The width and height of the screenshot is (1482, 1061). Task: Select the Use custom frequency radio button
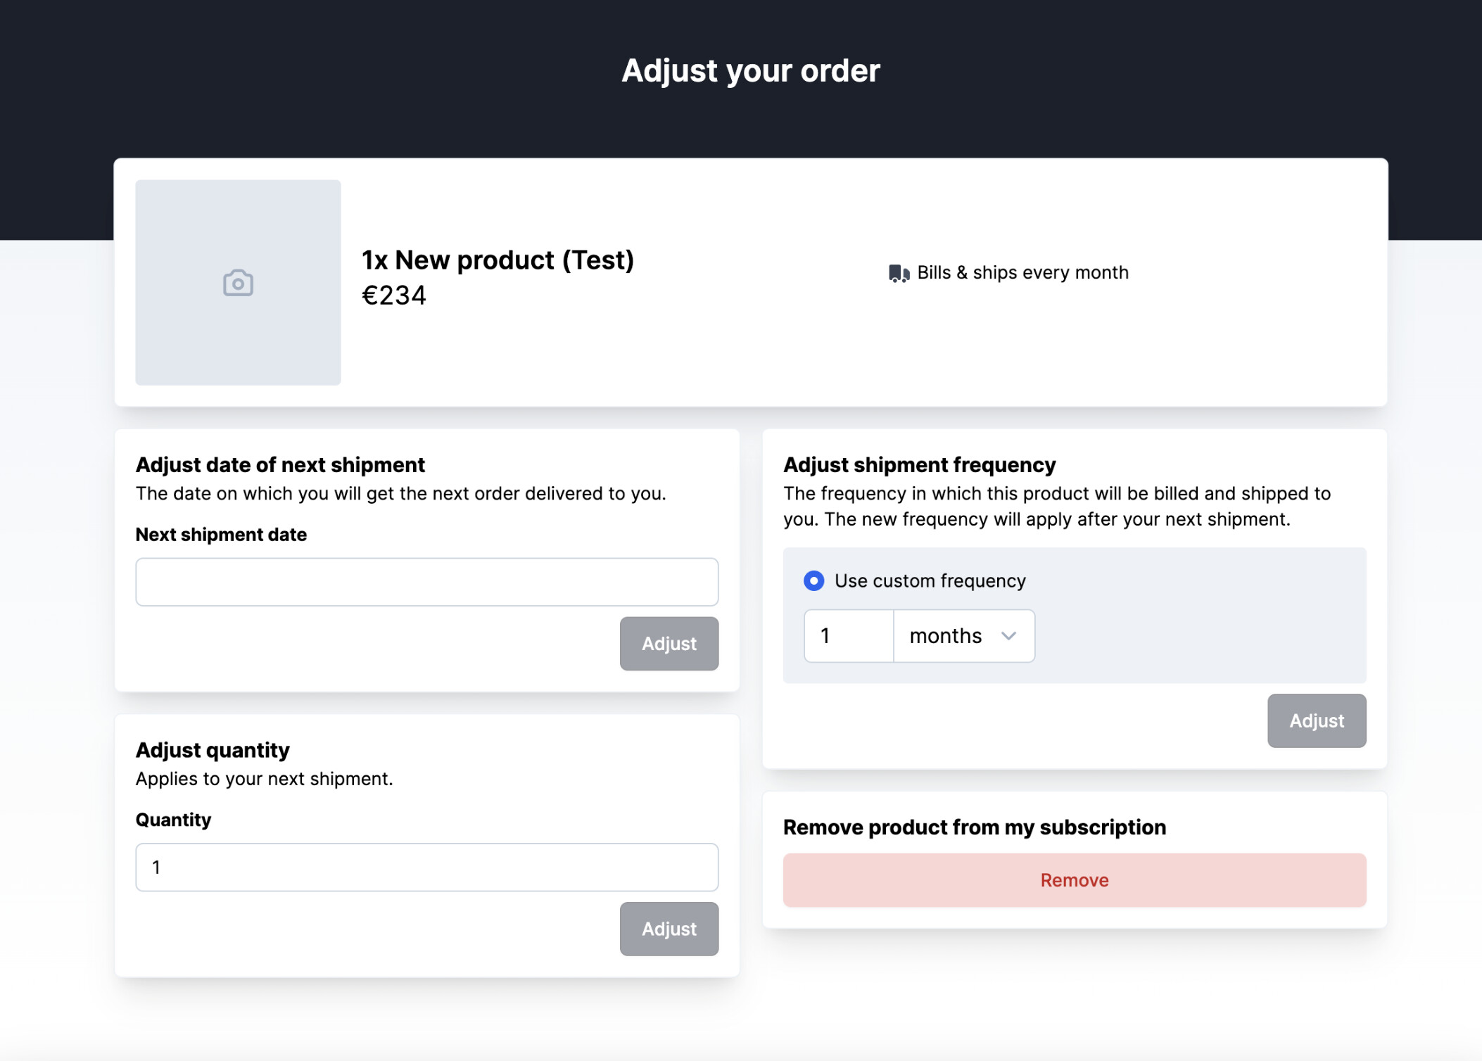813,580
